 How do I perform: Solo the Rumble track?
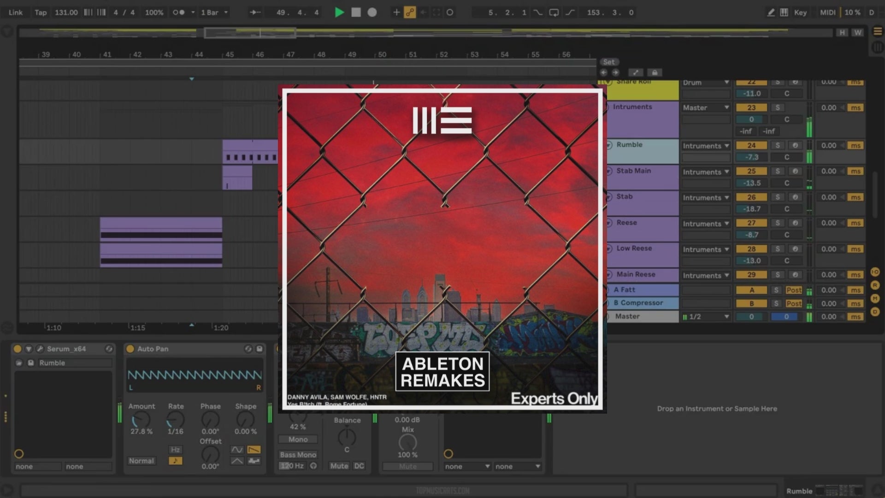[x=778, y=145]
